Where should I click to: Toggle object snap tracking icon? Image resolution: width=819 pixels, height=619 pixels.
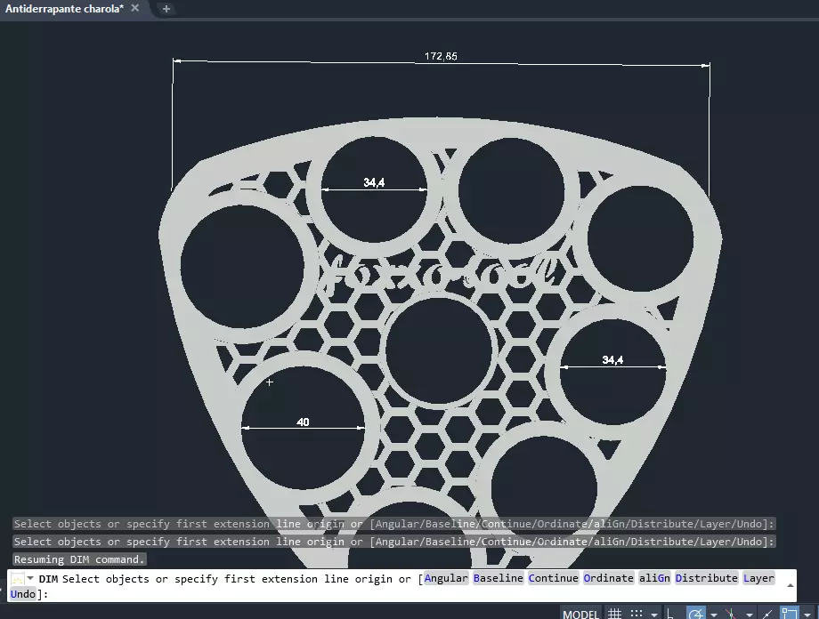tap(766, 614)
